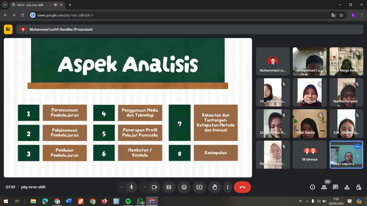Open a new browser tab
This screenshot has height=206, width=367.
point(70,5)
